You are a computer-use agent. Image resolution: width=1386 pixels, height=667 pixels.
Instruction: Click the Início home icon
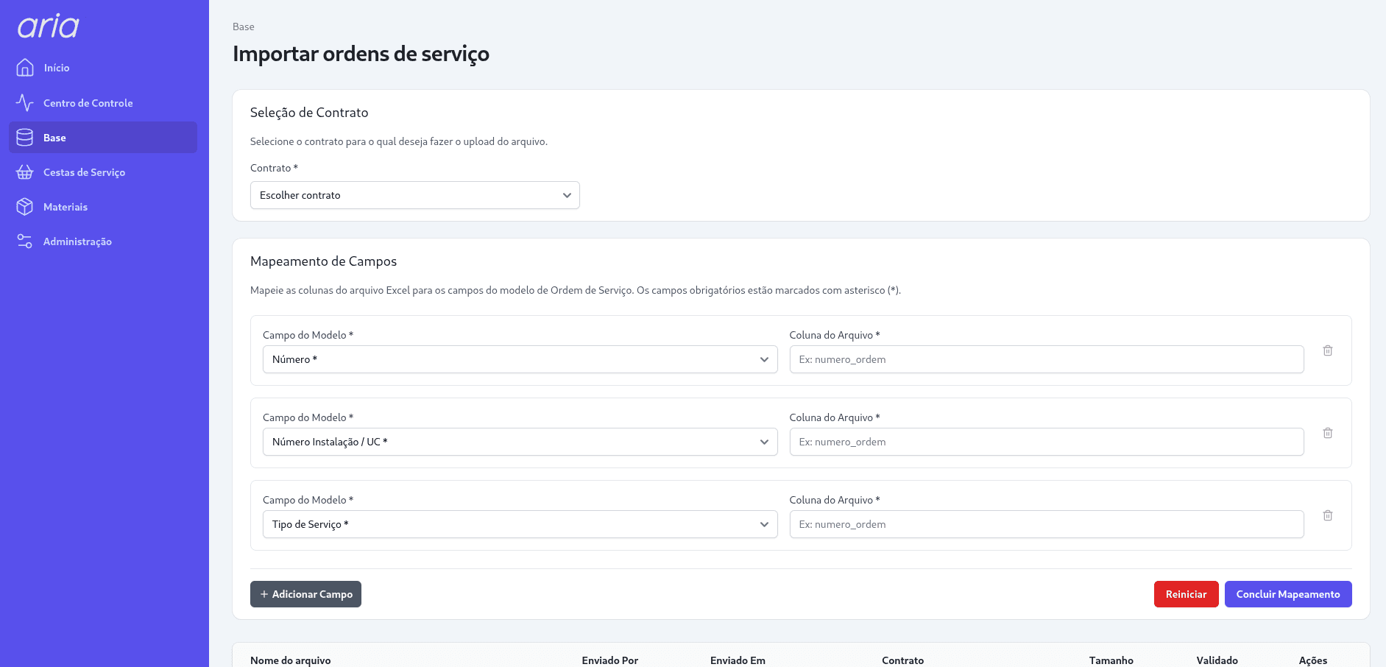coord(25,68)
